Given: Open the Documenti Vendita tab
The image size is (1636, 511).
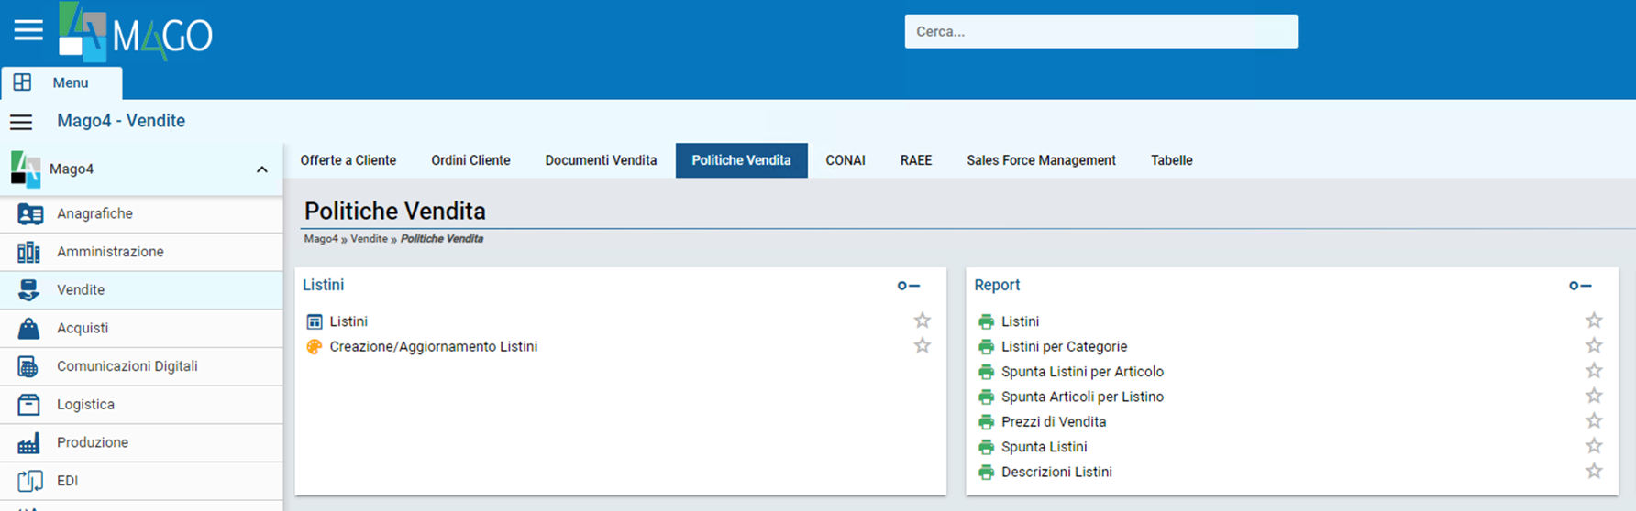Looking at the screenshot, I should pyautogui.click(x=601, y=160).
